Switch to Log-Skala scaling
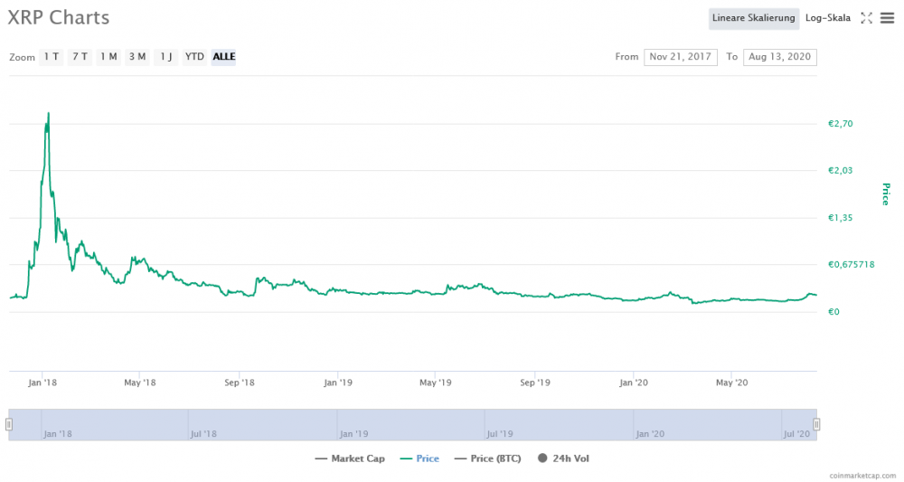 [x=828, y=18]
